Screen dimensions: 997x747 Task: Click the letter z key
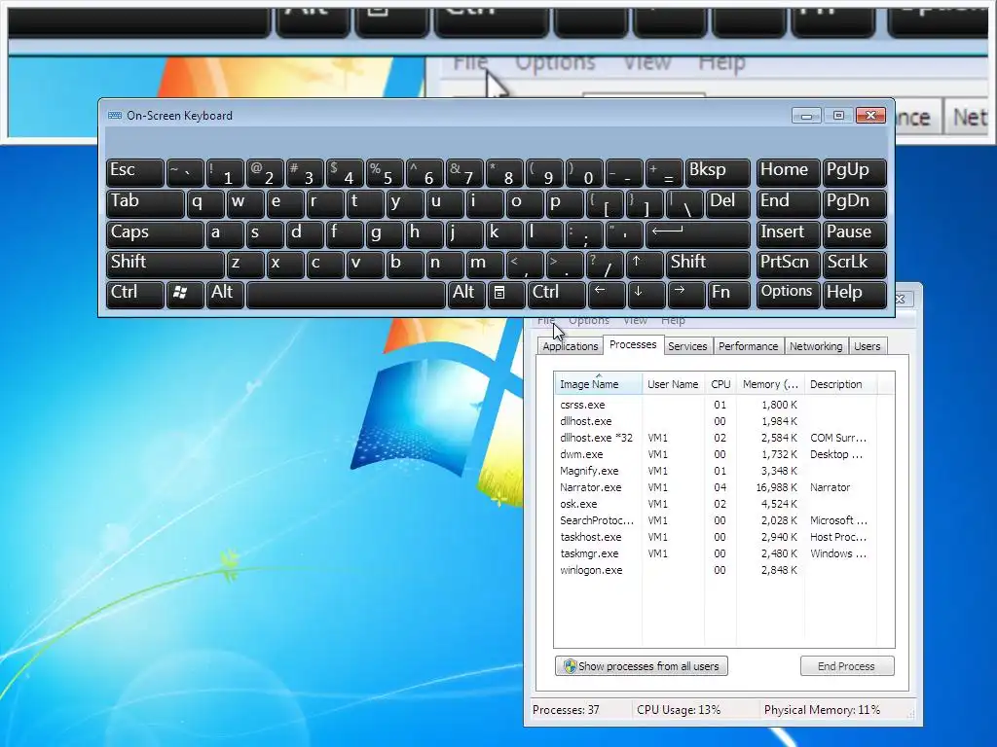244,264
